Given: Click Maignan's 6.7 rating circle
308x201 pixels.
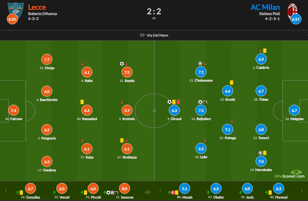Looking at the screenshot, I should pos(294,111).
